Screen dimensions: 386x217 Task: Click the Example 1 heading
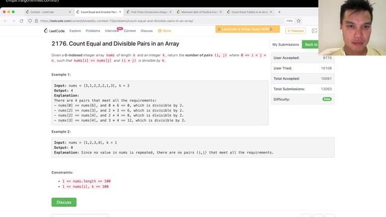pos(61,75)
